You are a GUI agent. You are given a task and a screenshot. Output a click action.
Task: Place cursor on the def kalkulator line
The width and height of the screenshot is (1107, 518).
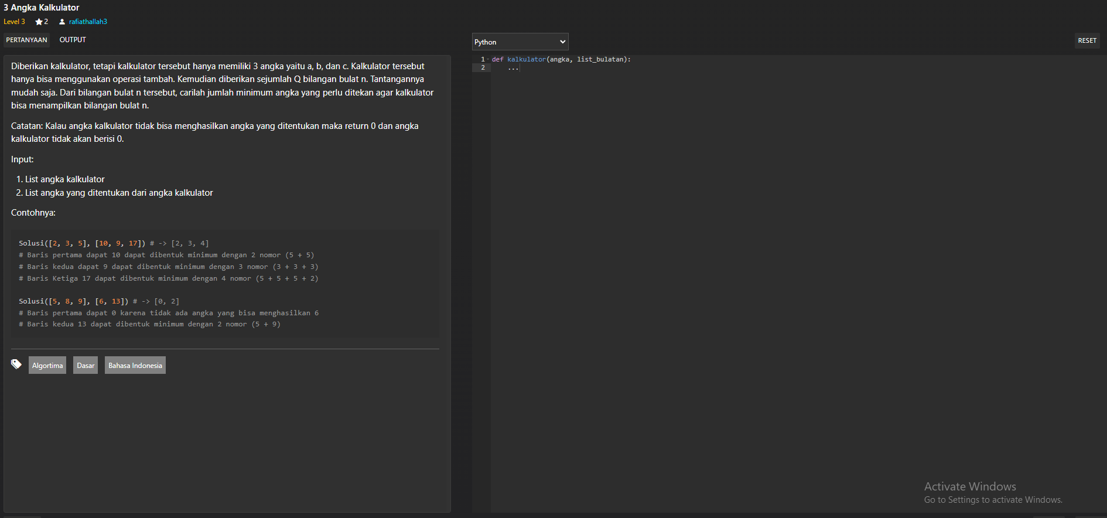tap(561, 59)
